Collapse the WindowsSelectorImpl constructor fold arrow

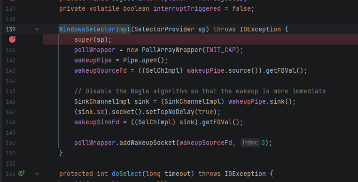[37, 29]
